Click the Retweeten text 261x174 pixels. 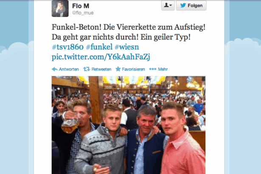point(101,69)
